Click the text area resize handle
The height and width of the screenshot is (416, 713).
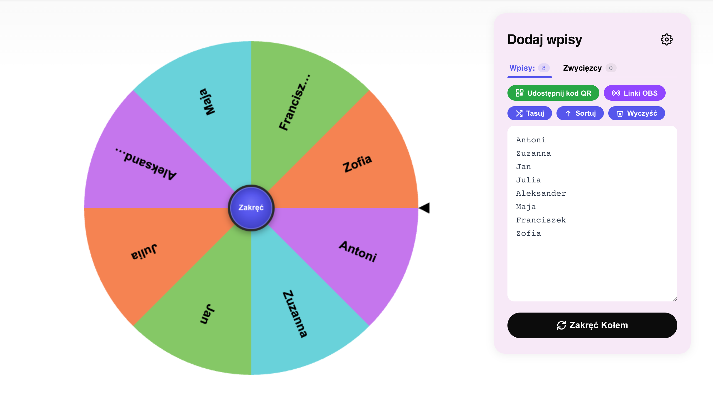click(x=675, y=299)
